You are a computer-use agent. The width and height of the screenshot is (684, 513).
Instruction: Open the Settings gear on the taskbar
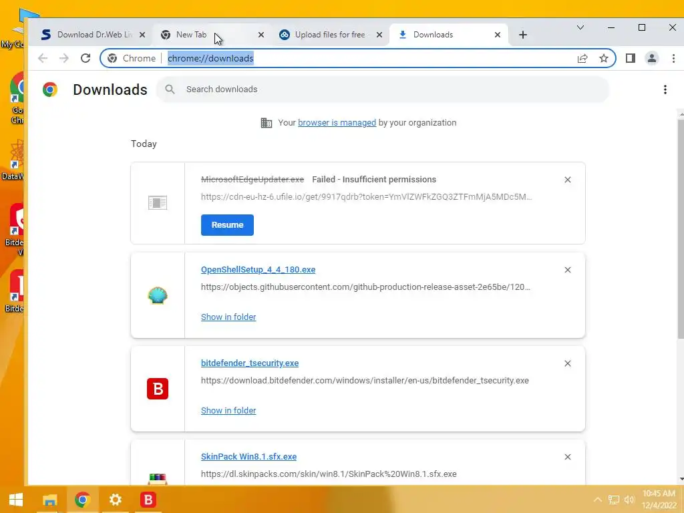(115, 500)
